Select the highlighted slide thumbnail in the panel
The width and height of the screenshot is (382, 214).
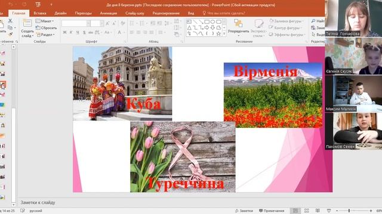2,84
